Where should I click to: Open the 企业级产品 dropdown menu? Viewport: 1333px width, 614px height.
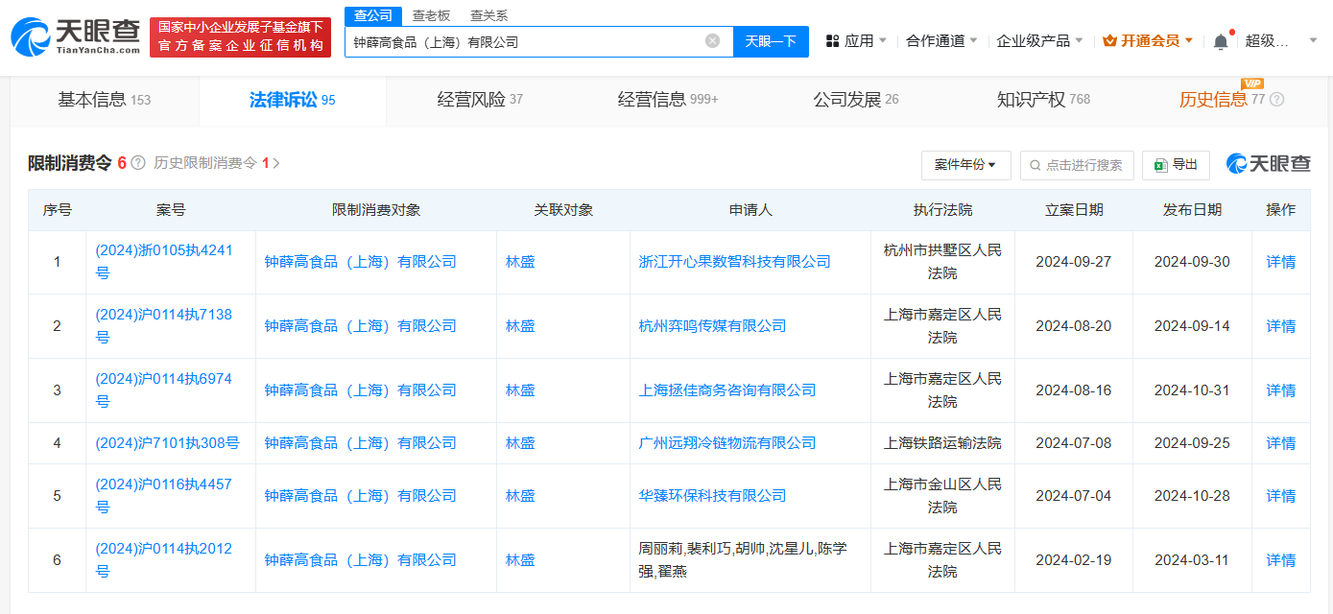(x=1039, y=41)
